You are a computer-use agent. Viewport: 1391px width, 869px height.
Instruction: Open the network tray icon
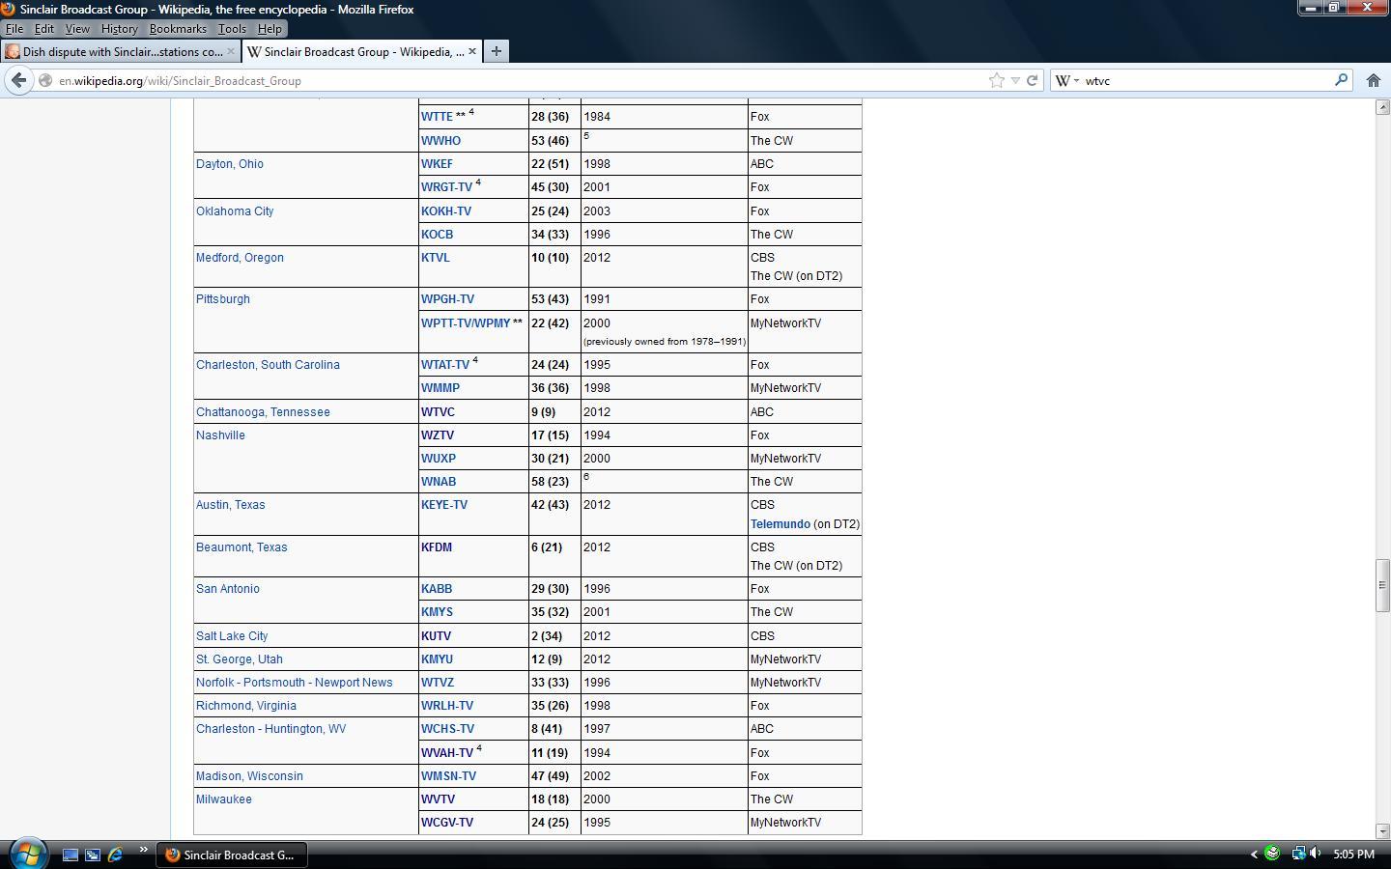pyautogui.click(x=1297, y=854)
